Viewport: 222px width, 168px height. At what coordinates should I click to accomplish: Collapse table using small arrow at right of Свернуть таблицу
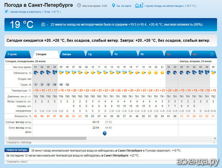click(x=214, y=143)
